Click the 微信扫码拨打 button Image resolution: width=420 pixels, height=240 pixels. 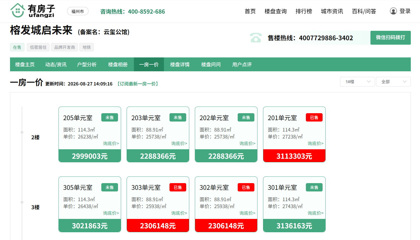coord(390,38)
